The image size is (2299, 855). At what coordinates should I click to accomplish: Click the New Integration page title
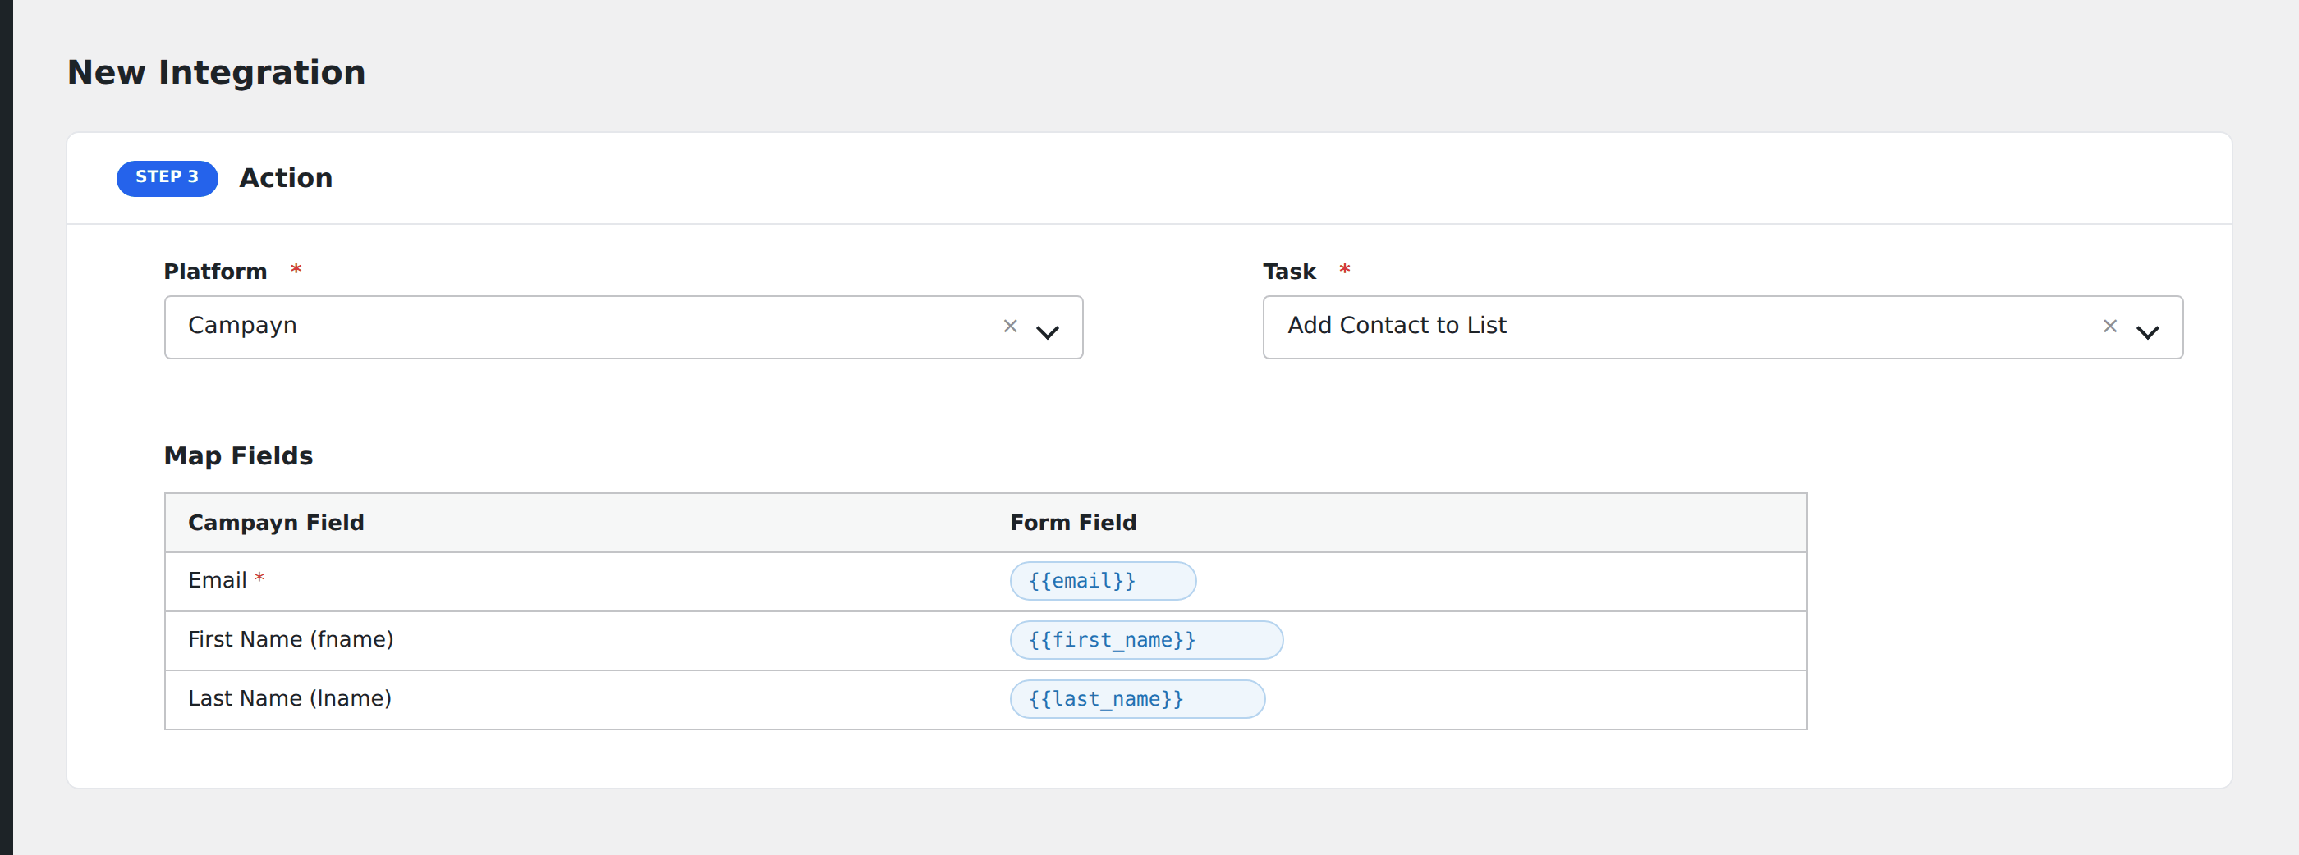[x=216, y=72]
